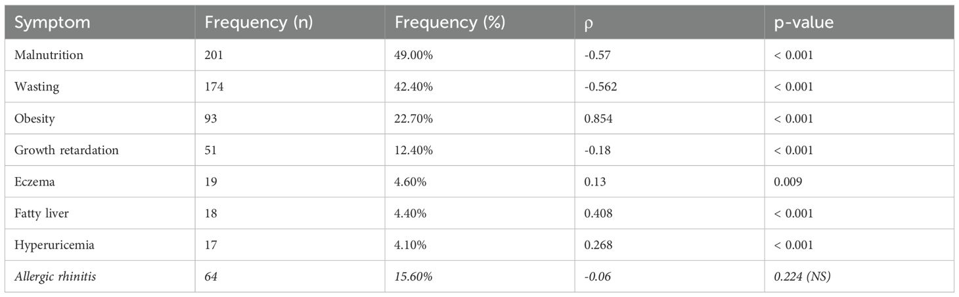Select the Malnutrition row label
Screen dimensions: 959x297
[49, 55]
